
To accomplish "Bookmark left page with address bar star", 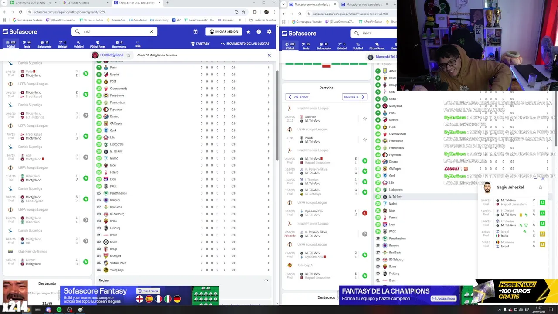I will 243,12.
